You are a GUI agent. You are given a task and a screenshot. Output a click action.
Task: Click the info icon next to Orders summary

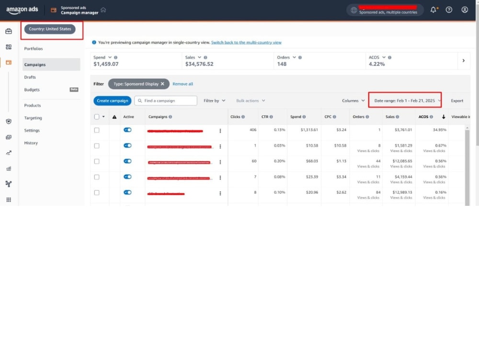(300, 57)
